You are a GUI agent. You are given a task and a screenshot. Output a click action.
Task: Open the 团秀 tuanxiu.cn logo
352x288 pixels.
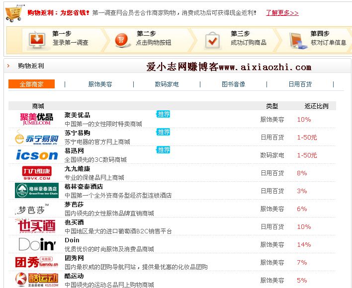point(37,262)
